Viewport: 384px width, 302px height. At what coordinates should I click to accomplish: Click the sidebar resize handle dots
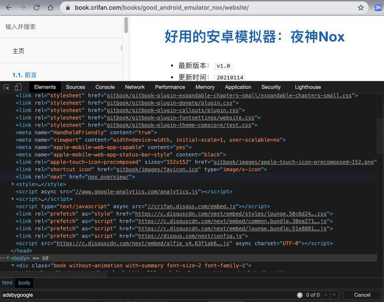click(x=121, y=48)
